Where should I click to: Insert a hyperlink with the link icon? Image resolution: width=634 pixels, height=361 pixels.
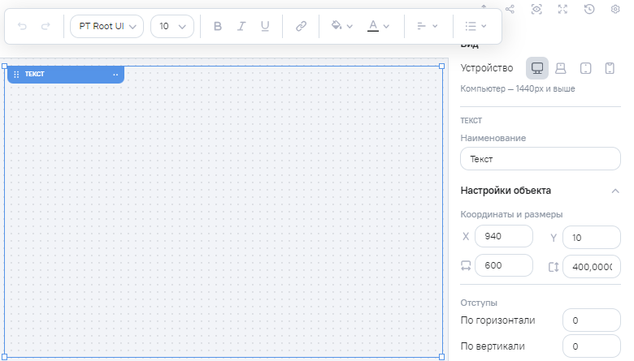coord(301,26)
